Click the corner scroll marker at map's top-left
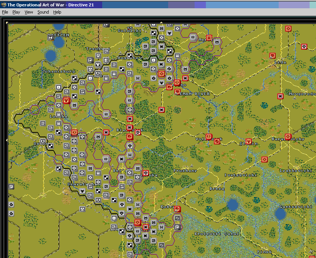This screenshot has width=316, height=258. tap(7, 23)
